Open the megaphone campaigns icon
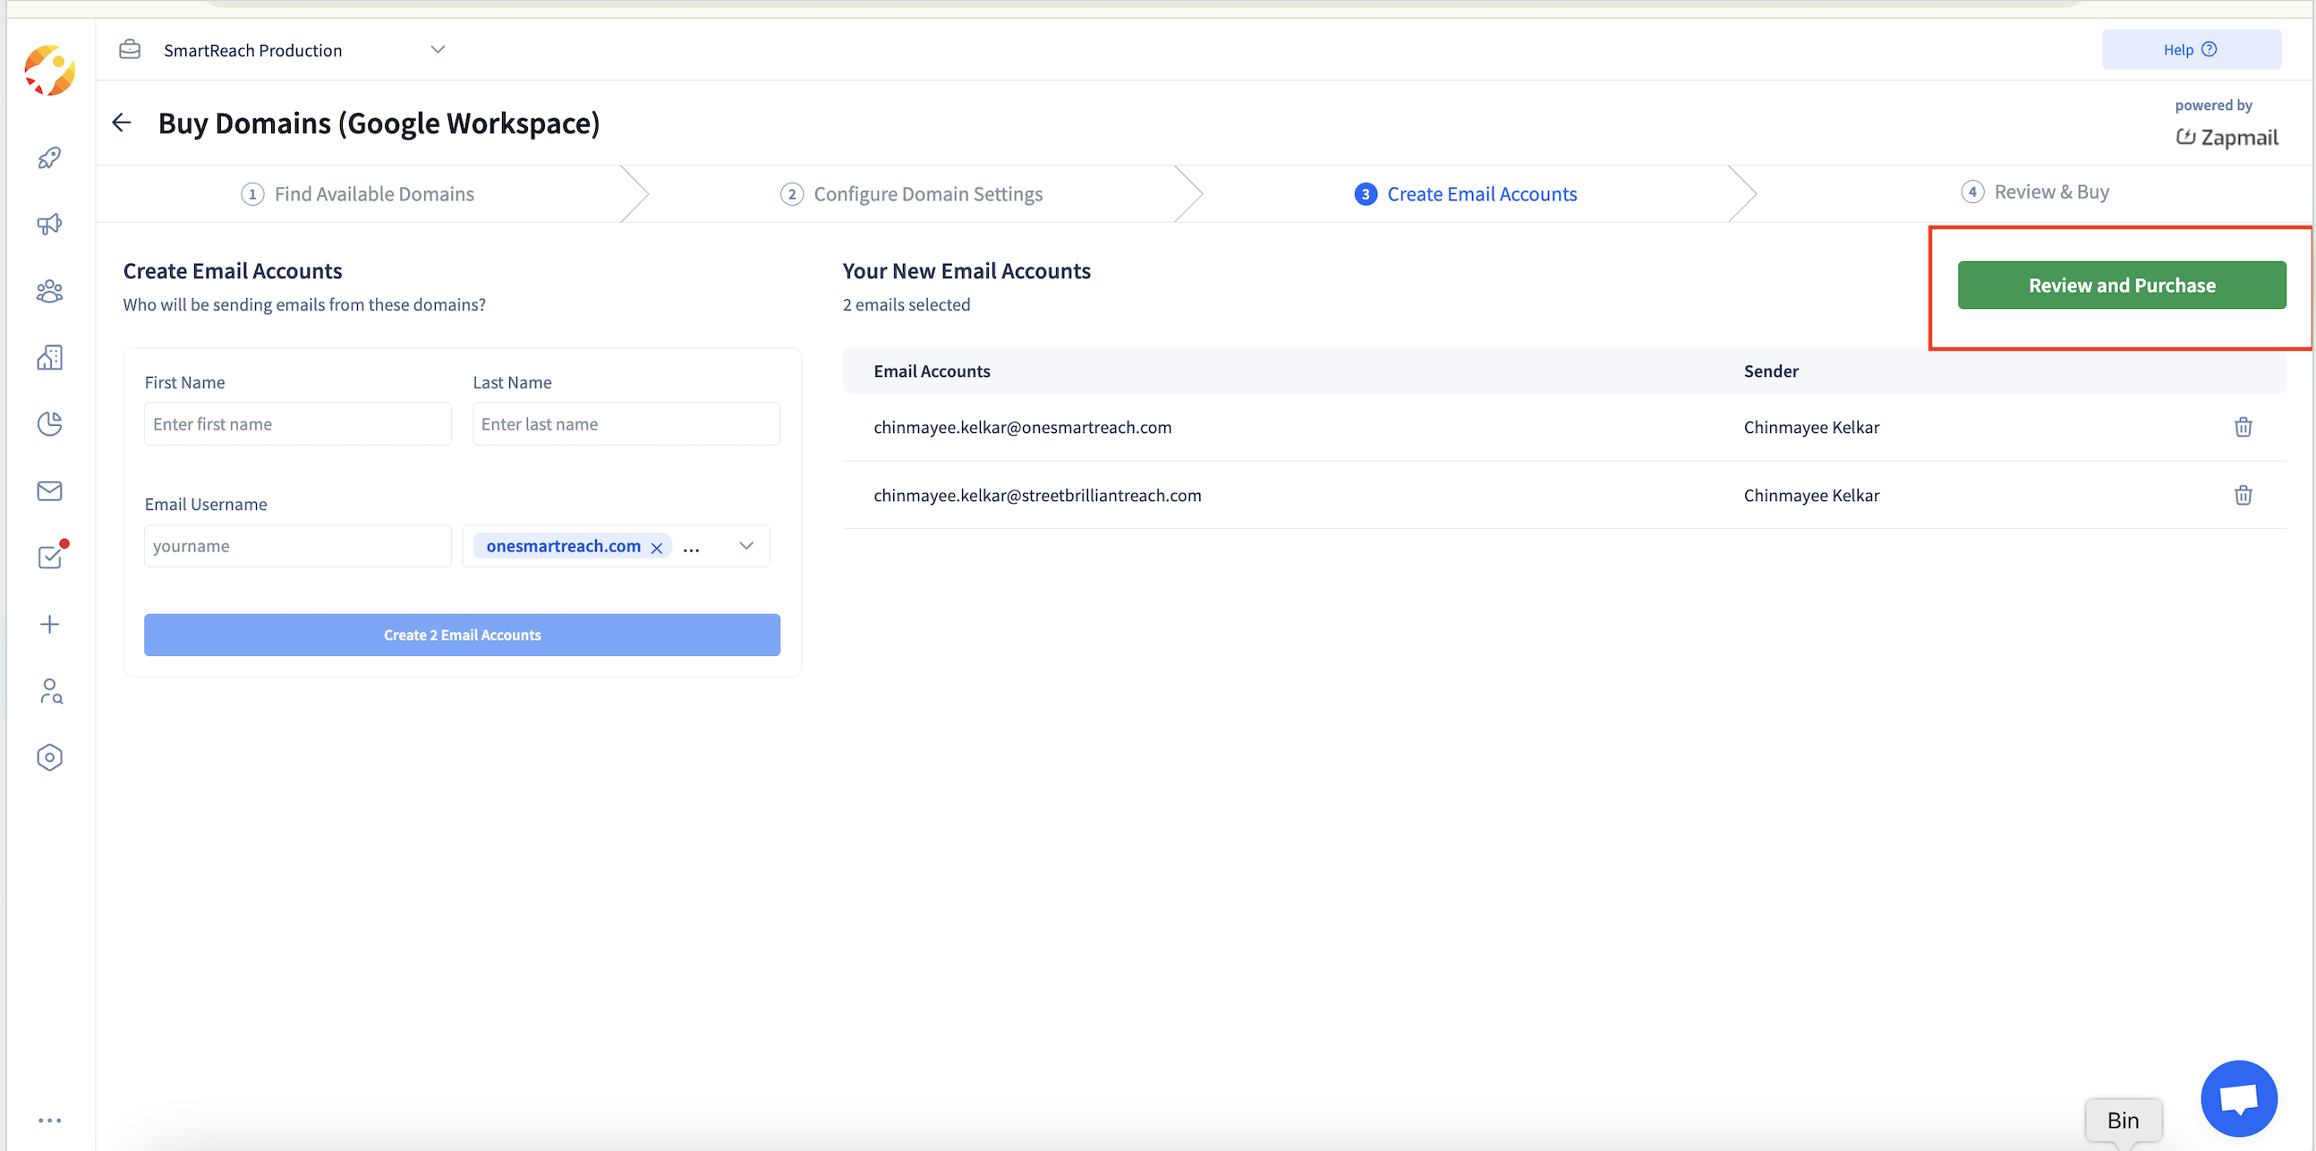2316x1151 pixels. 49,224
